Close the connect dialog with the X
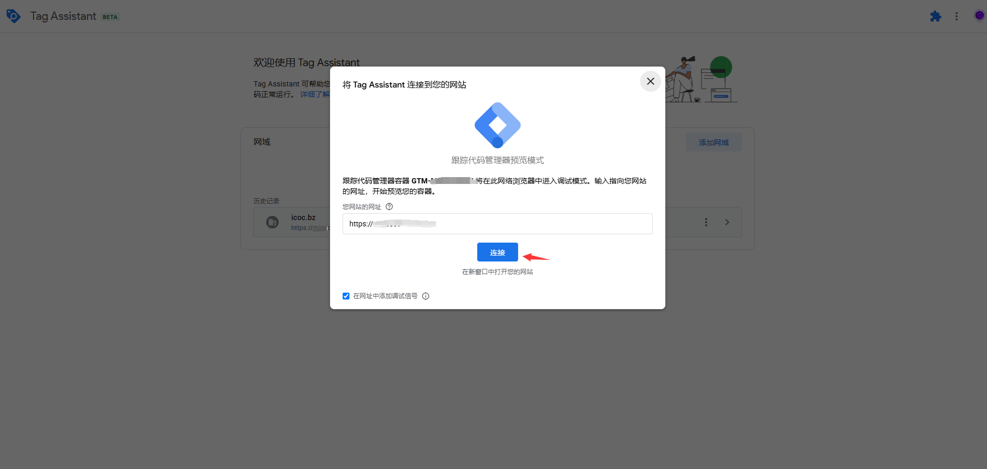This screenshot has height=469, width=987. point(651,81)
